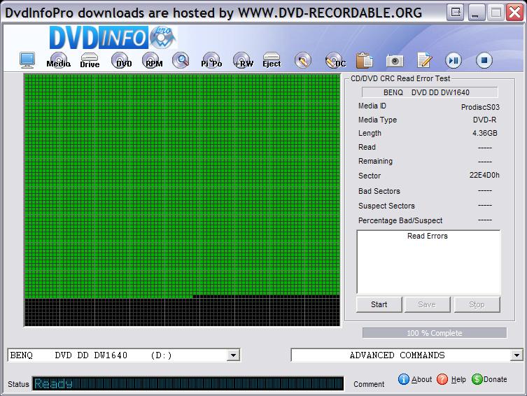Expand the ADVANCED COMMANDS dropdown
The image size is (527, 396).
click(517, 355)
